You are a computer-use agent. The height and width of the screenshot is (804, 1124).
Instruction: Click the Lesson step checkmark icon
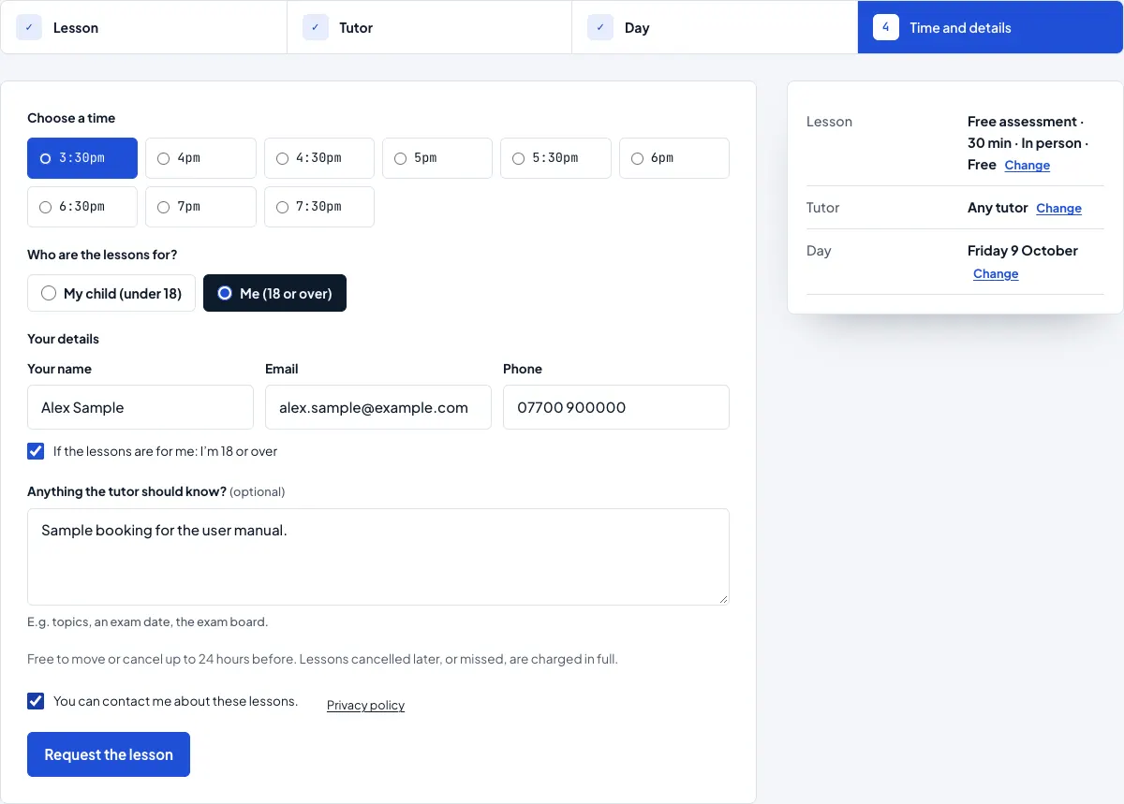[x=29, y=27]
